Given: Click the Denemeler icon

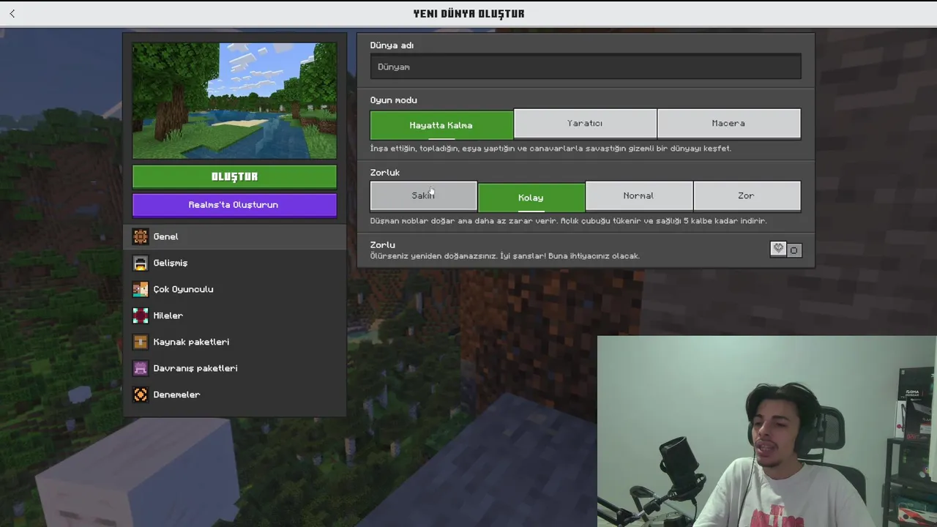Looking at the screenshot, I should [x=141, y=395].
